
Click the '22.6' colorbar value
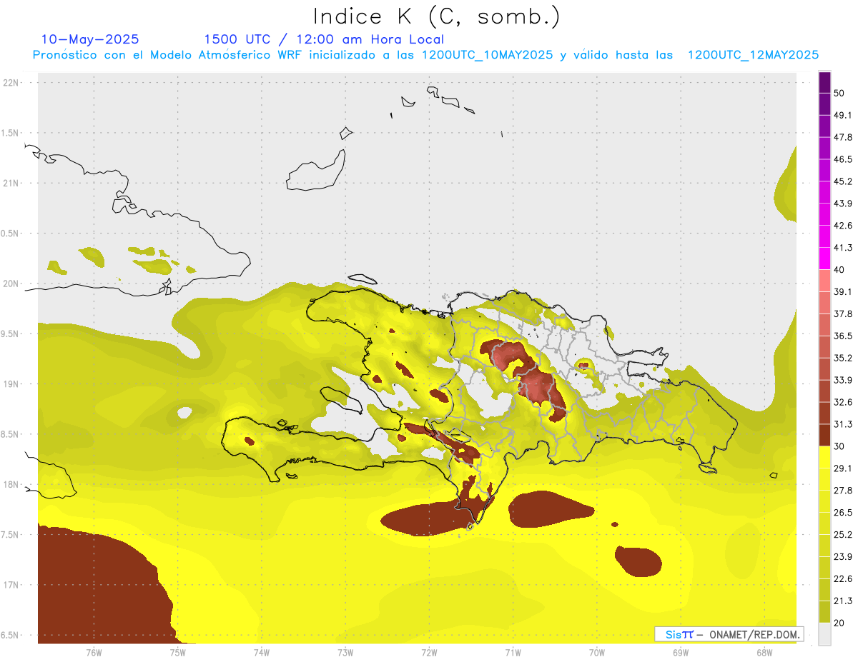coord(843,579)
